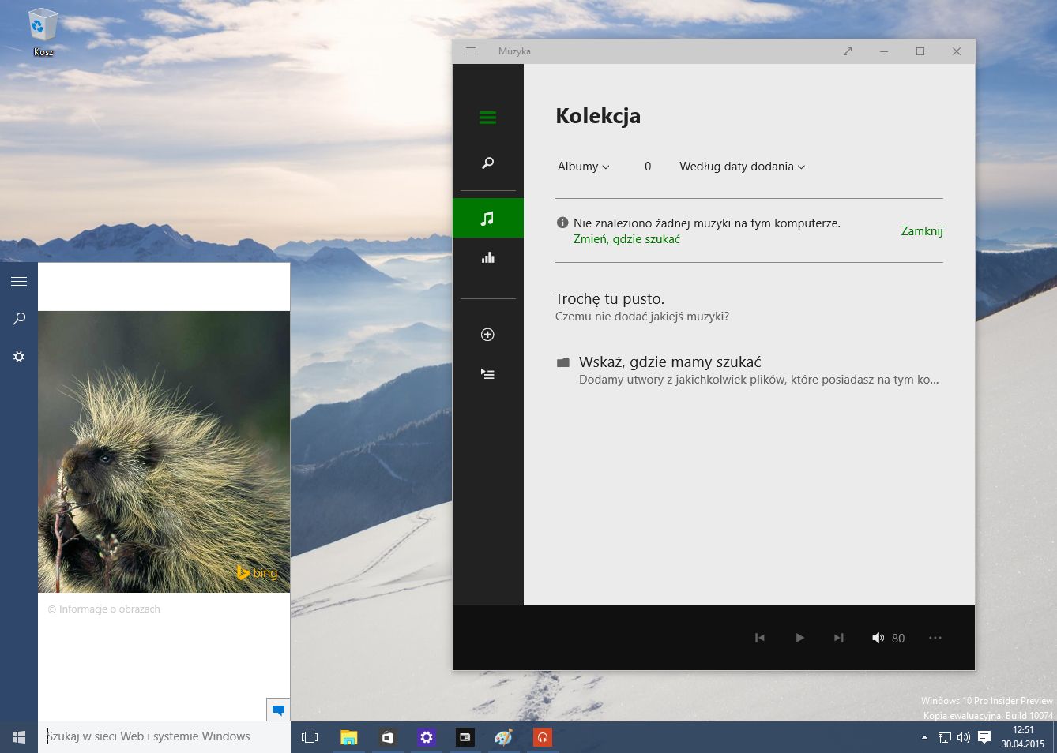Expand the Albumy dropdown

tap(583, 167)
